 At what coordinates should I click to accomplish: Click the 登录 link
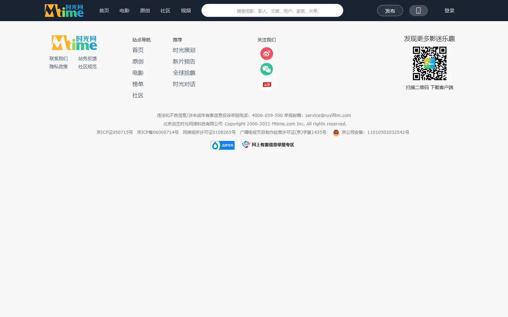point(449,11)
